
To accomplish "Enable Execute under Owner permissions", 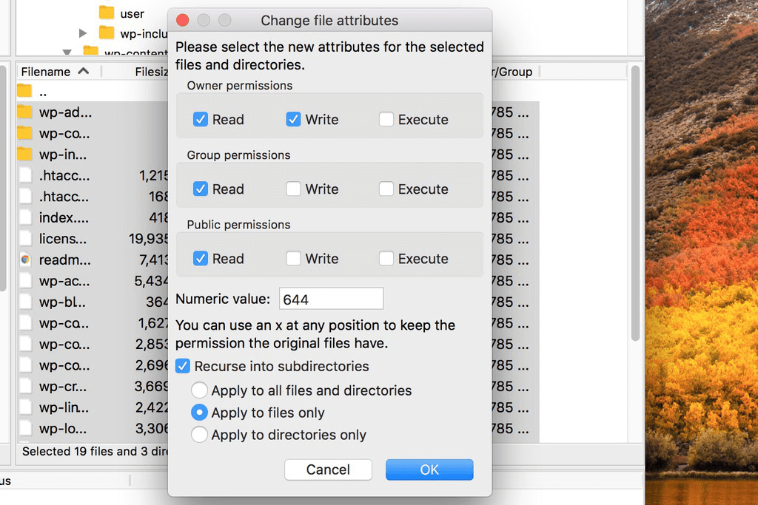I will click(x=386, y=119).
